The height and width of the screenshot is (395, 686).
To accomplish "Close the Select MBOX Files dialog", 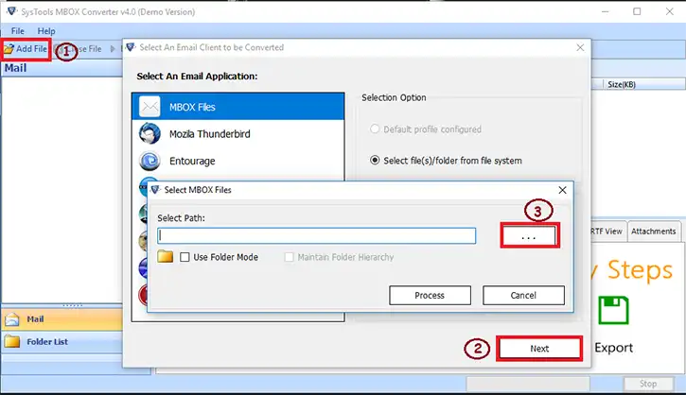I will coord(562,190).
